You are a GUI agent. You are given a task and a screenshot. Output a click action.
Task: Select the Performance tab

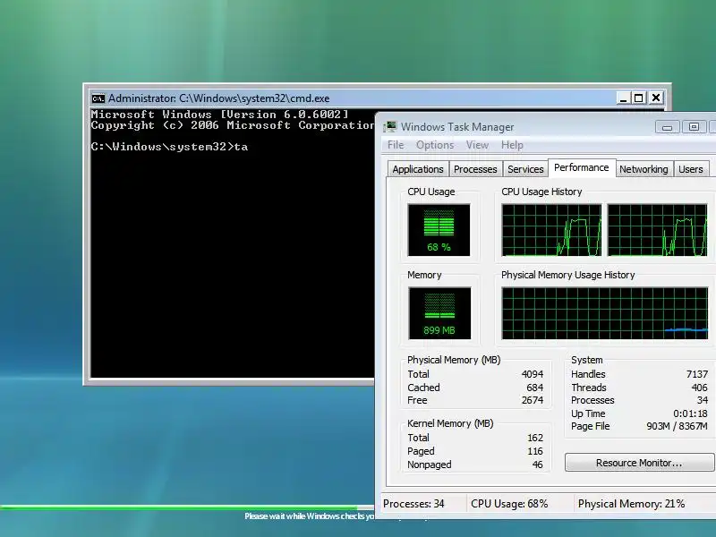[x=581, y=167]
